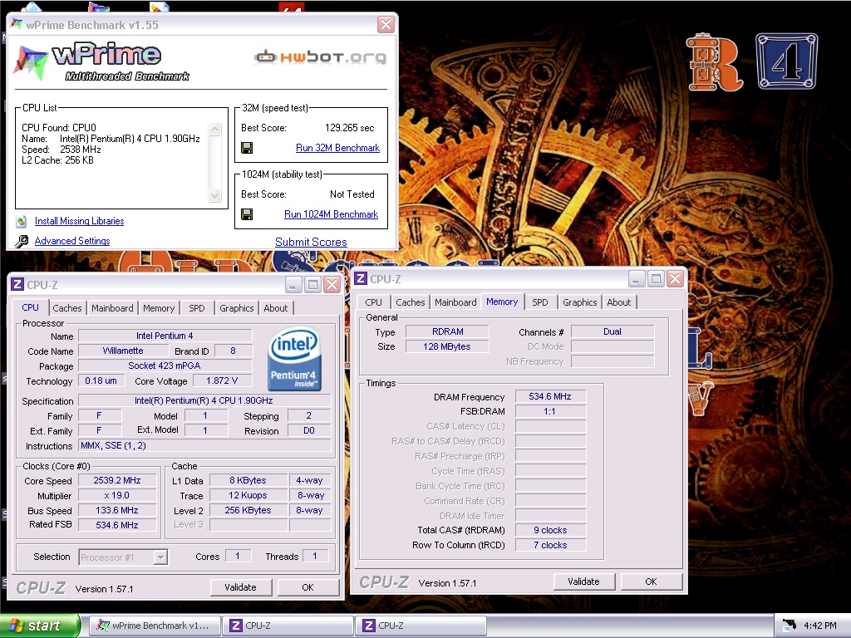Click the Core Voltage 1.872 V value
The width and height of the screenshot is (851, 638).
[x=222, y=380]
